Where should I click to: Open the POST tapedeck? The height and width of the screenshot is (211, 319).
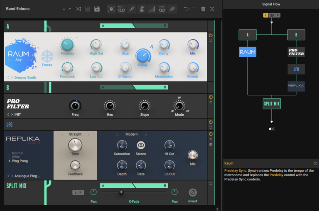(162, 9)
